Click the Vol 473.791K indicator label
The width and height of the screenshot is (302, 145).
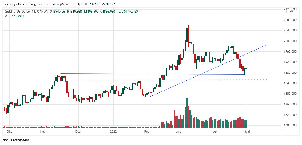click(x=15, y=16)
